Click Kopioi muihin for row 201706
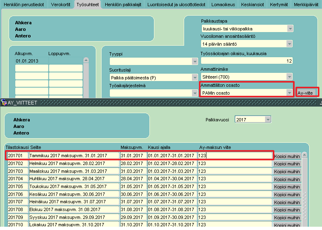The height and width of the screenshot is (230, 322). pos(287,195)
